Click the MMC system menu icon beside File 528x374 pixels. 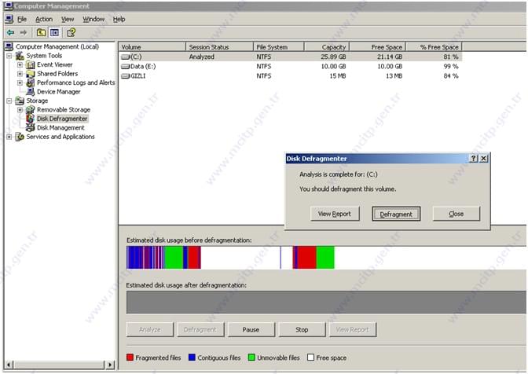pyautogui.click(x=9, y=19)
